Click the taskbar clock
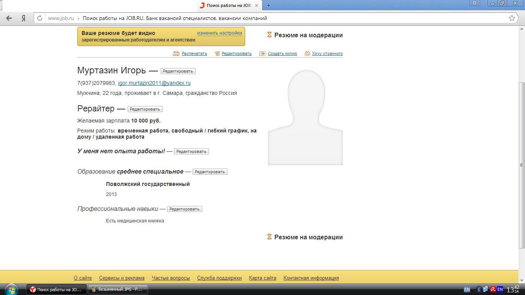525x295 pixels. click(x=513, y=289)
